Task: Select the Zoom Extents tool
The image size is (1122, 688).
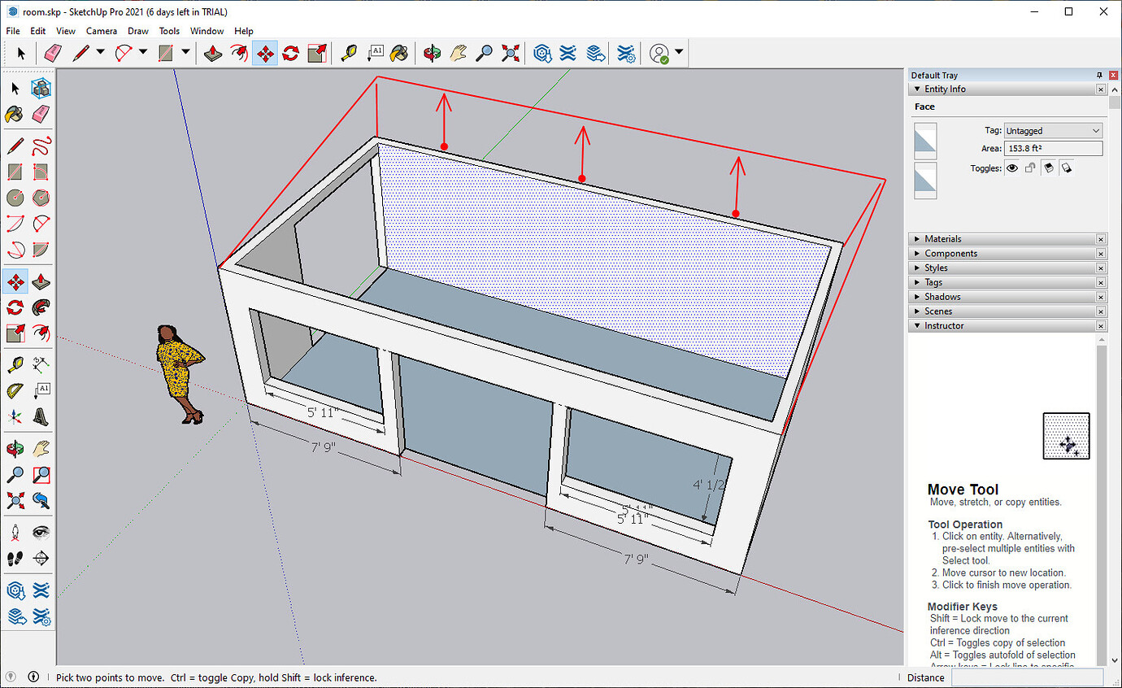Action: [x=511, y=53]
